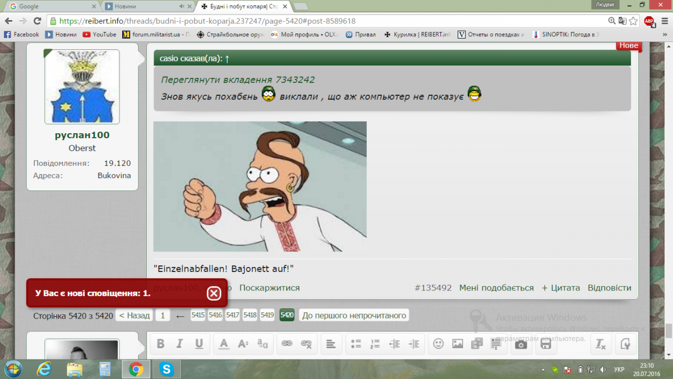This screenshot has height=379, width=673.
Task: Click the insert quote/special block icon
Action: [x=496, y=344]
